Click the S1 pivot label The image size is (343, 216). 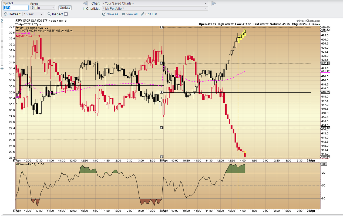pyautogui.click(x=162, y=128)
